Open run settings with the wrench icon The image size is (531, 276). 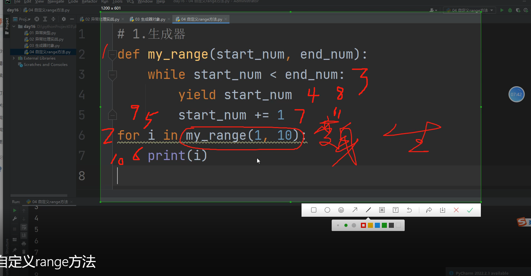(15, 219)
